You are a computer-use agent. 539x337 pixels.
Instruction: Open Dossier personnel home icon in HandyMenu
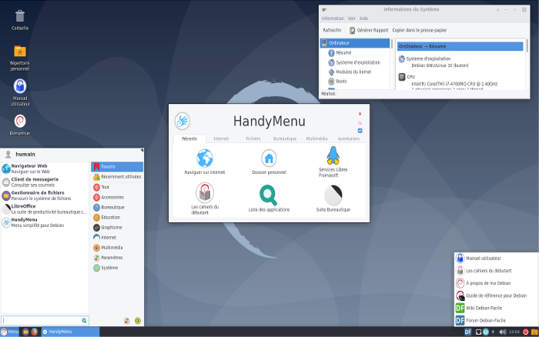pos(269,158)
